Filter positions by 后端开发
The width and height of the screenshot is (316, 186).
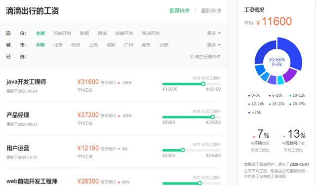pyautogui.click(x=62, y=33)
